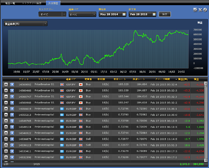
Task: Click the search button next to dates
Action: (x=164, y=14)
